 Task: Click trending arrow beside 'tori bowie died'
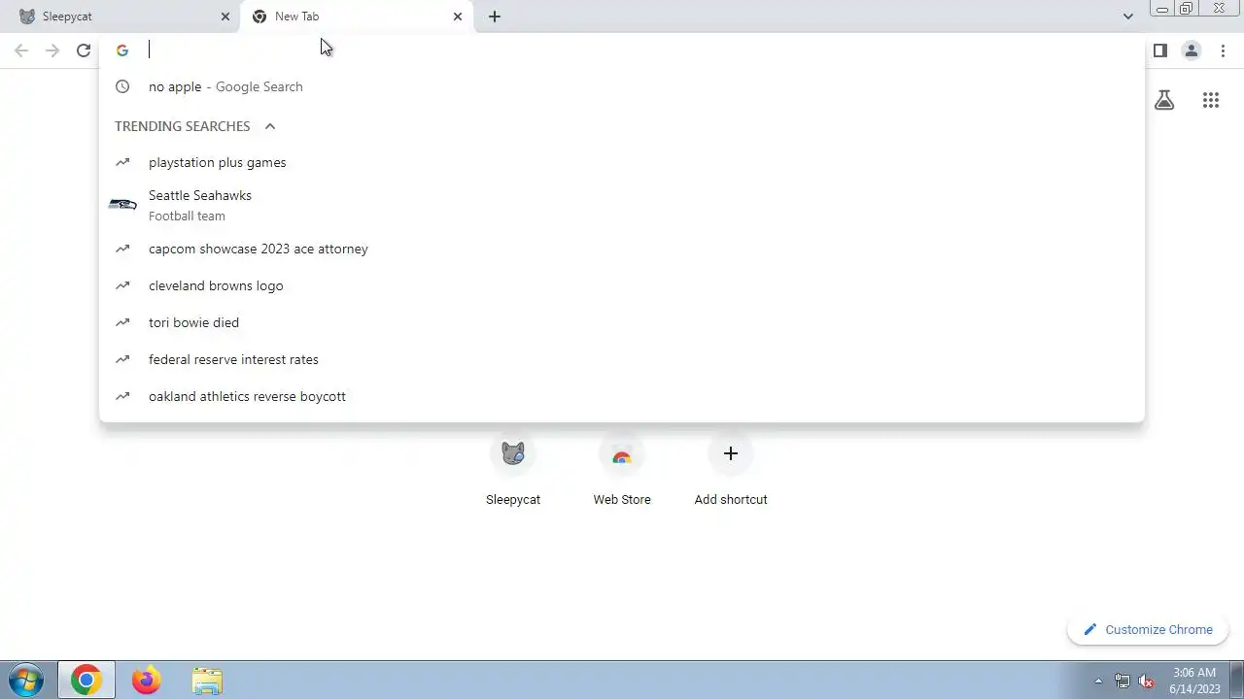click(x=122, y=322)
